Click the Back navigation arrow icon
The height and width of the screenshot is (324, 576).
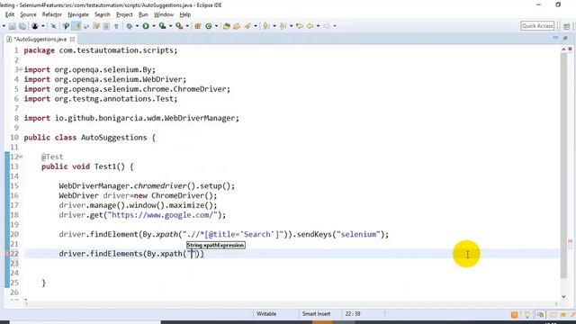(310, 26)
